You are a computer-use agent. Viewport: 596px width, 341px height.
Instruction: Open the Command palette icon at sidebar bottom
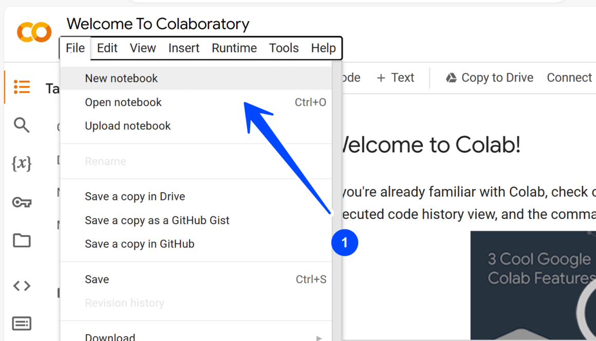22,324
